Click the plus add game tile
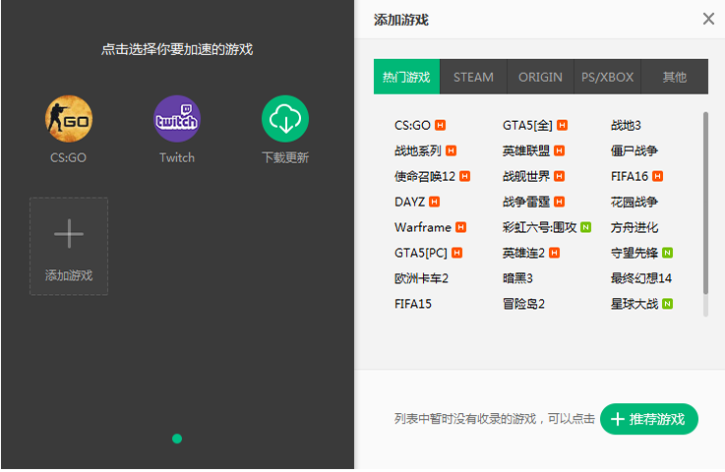The image size is (725, 472). point(69,246)
